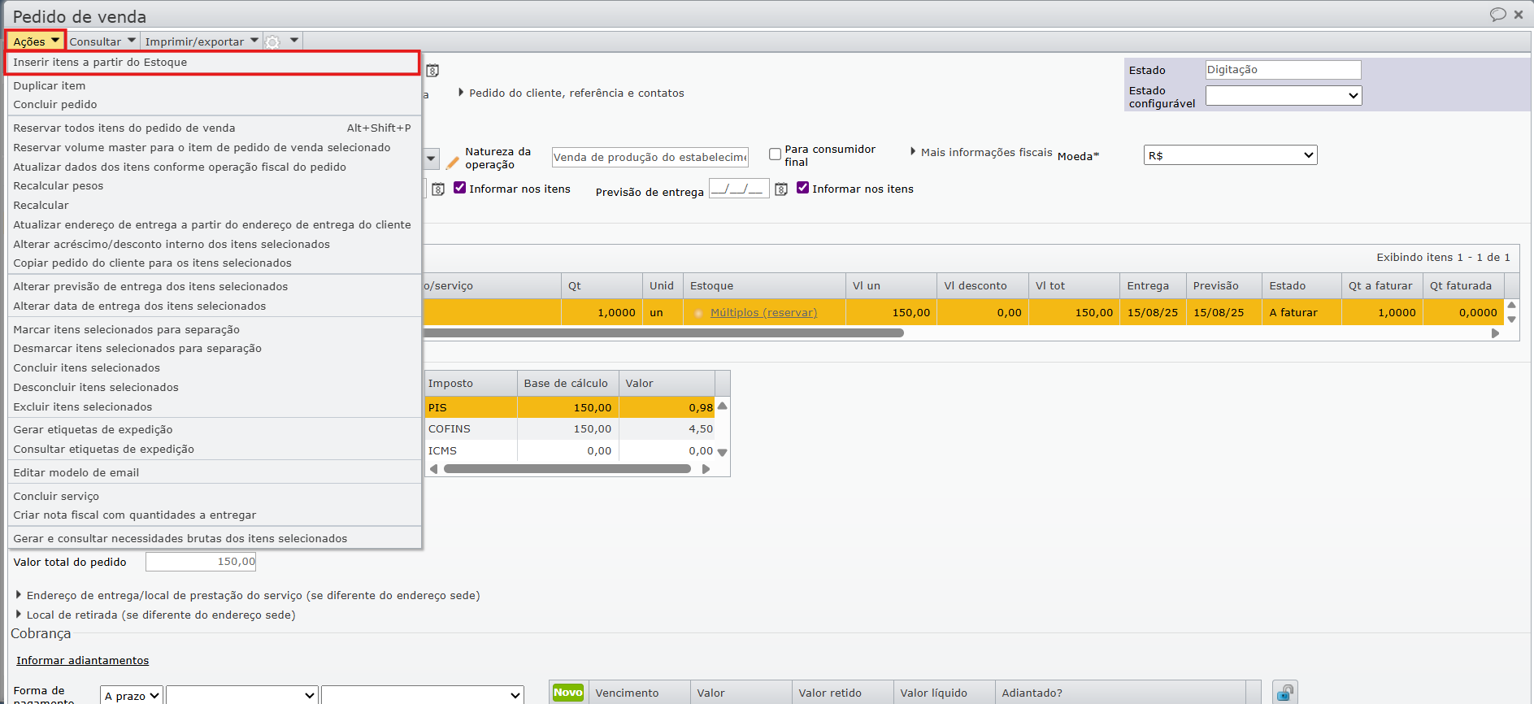Image resolution: width=1534 pixels, height=704 pixels.
Task: Open the A prazo payment dropdown
Action: point(132,695)
